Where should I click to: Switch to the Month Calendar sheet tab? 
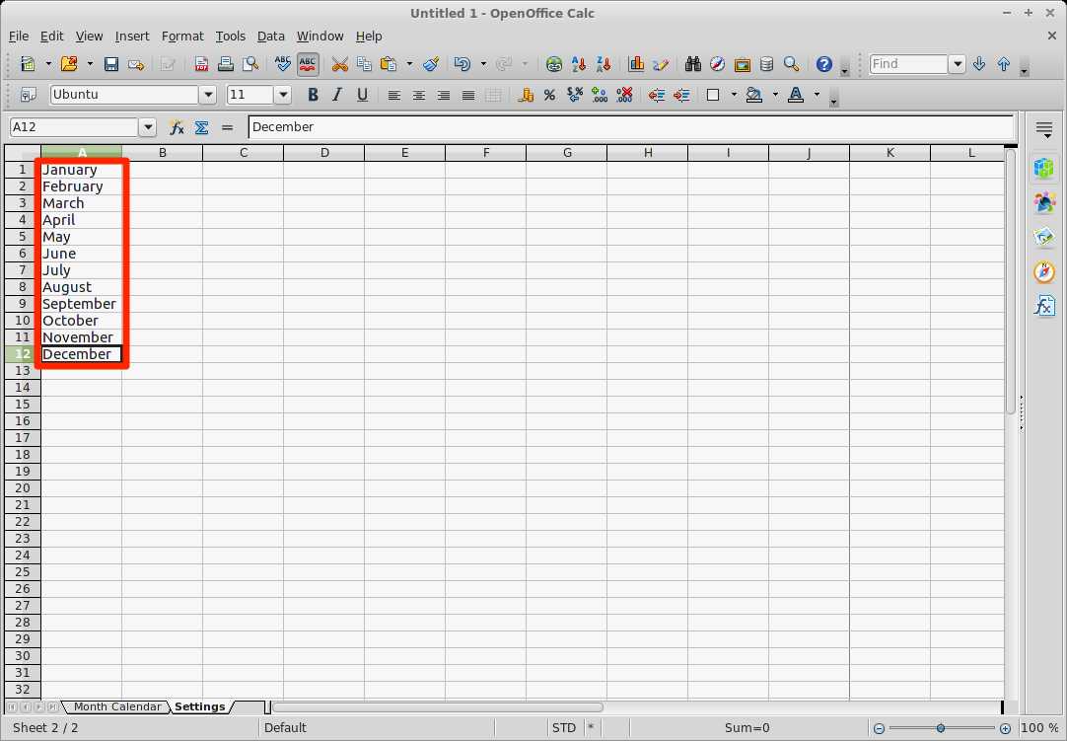click(x=115, y=706)
